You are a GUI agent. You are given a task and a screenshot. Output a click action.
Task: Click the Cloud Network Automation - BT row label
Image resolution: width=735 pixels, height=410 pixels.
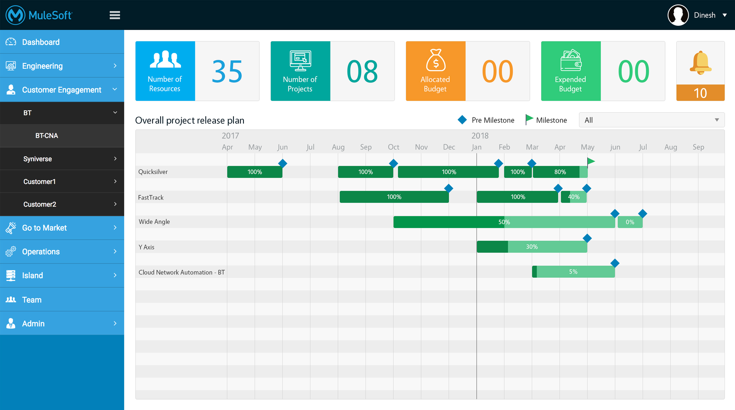[x=182, y=272]
